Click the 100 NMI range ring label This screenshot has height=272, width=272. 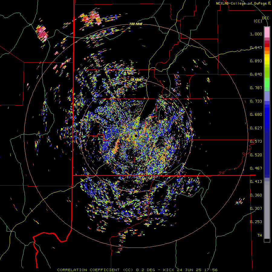click(x=136, y=24)
